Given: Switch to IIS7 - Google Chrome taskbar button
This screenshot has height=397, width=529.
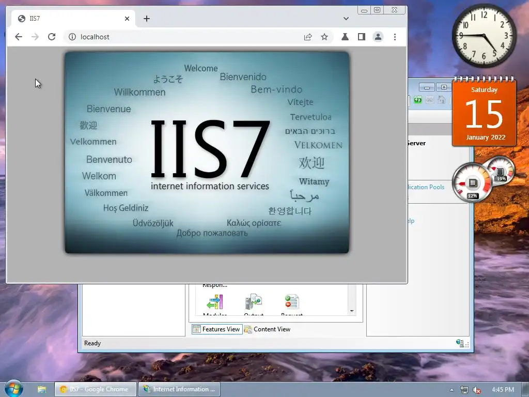Looking at the screenshot, I should pyautogui.click(x=96, y=389).
